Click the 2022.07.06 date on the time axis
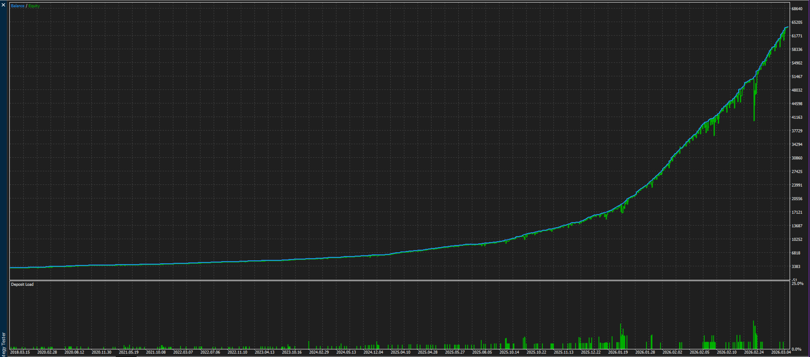810x357 pixels. click(210, 352)
